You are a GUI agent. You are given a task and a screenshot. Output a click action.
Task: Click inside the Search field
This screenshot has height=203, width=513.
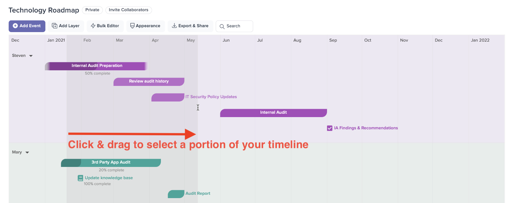tap(234, 26)
